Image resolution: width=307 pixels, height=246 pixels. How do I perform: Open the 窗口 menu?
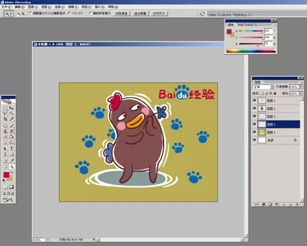click(x=99, y=7)
